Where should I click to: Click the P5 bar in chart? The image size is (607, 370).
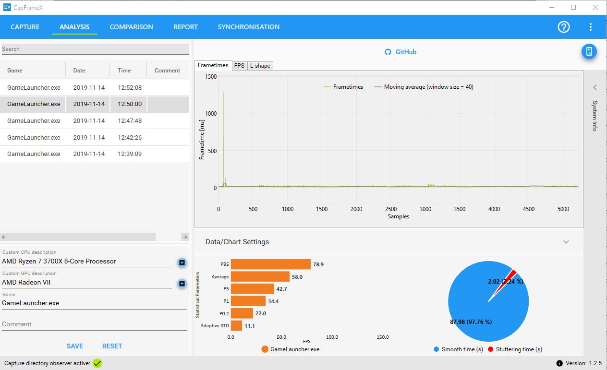(253, 289)
